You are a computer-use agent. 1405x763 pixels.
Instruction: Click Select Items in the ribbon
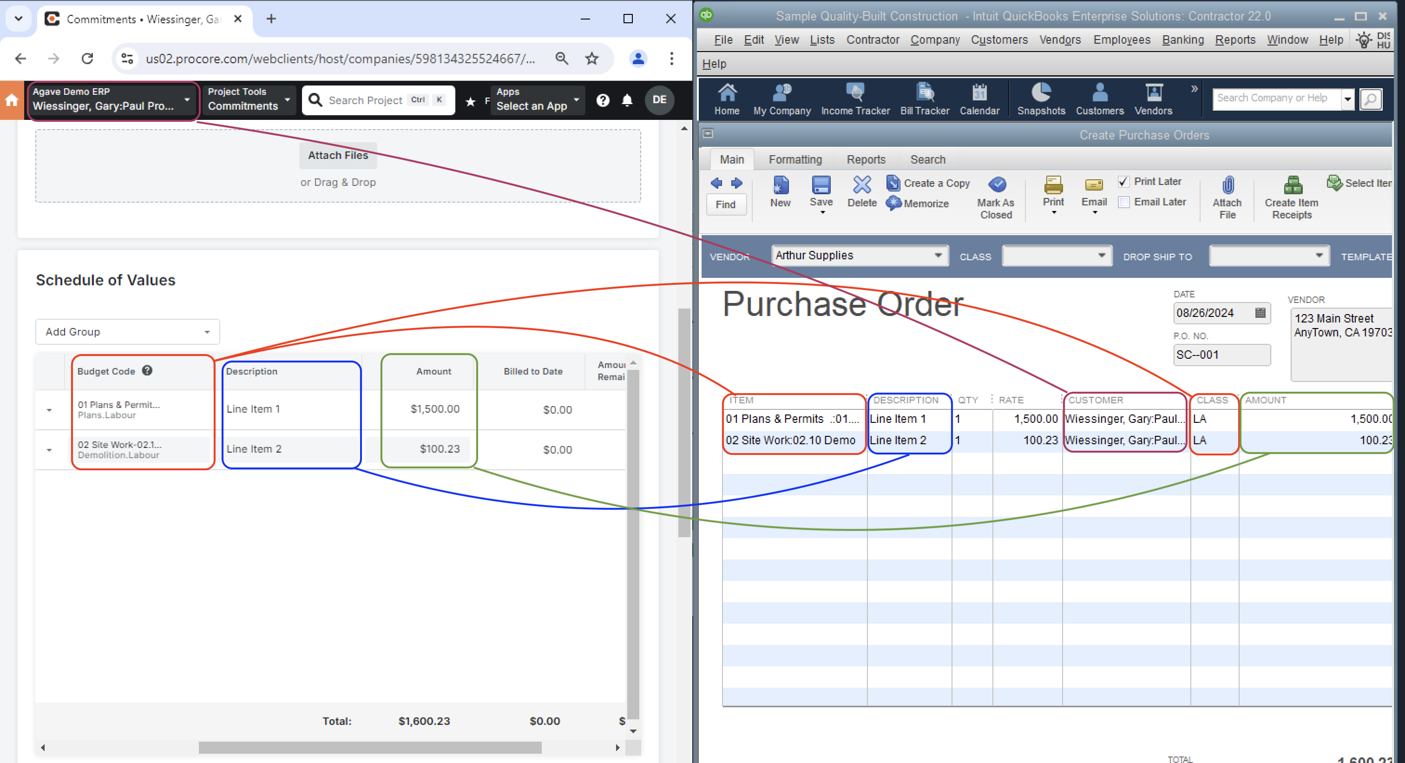[1359, 183]
